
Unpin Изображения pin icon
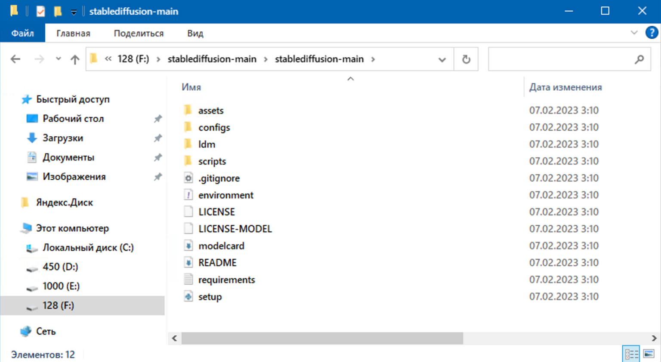click(x=158, y=177)
